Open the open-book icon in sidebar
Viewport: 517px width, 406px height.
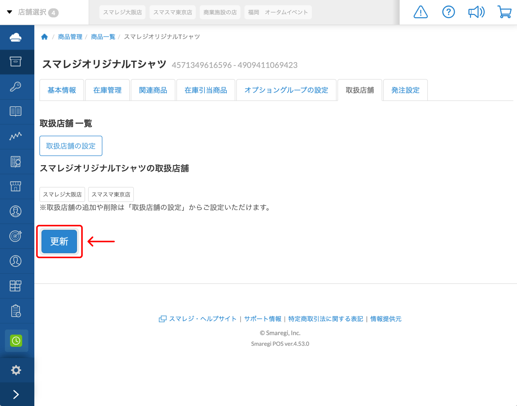coord(16,111)
